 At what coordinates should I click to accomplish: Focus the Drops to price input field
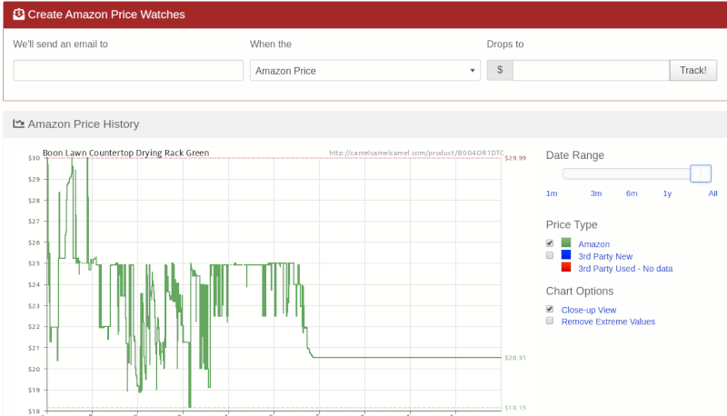pos(592,71)
